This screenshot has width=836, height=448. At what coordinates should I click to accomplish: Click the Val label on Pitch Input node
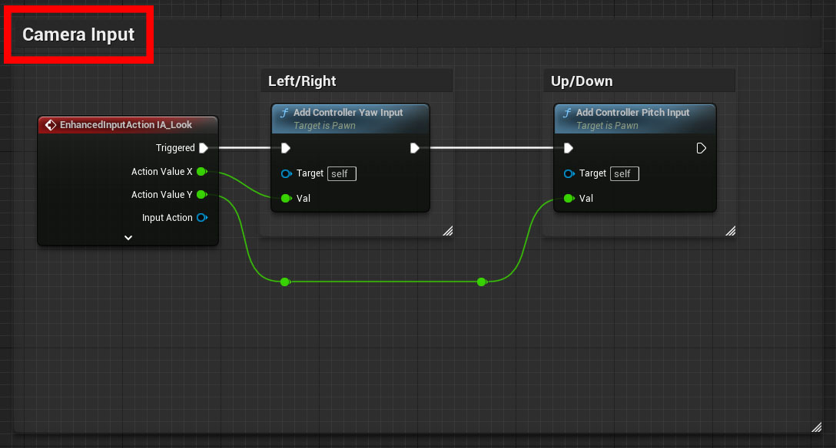point(586,199)
